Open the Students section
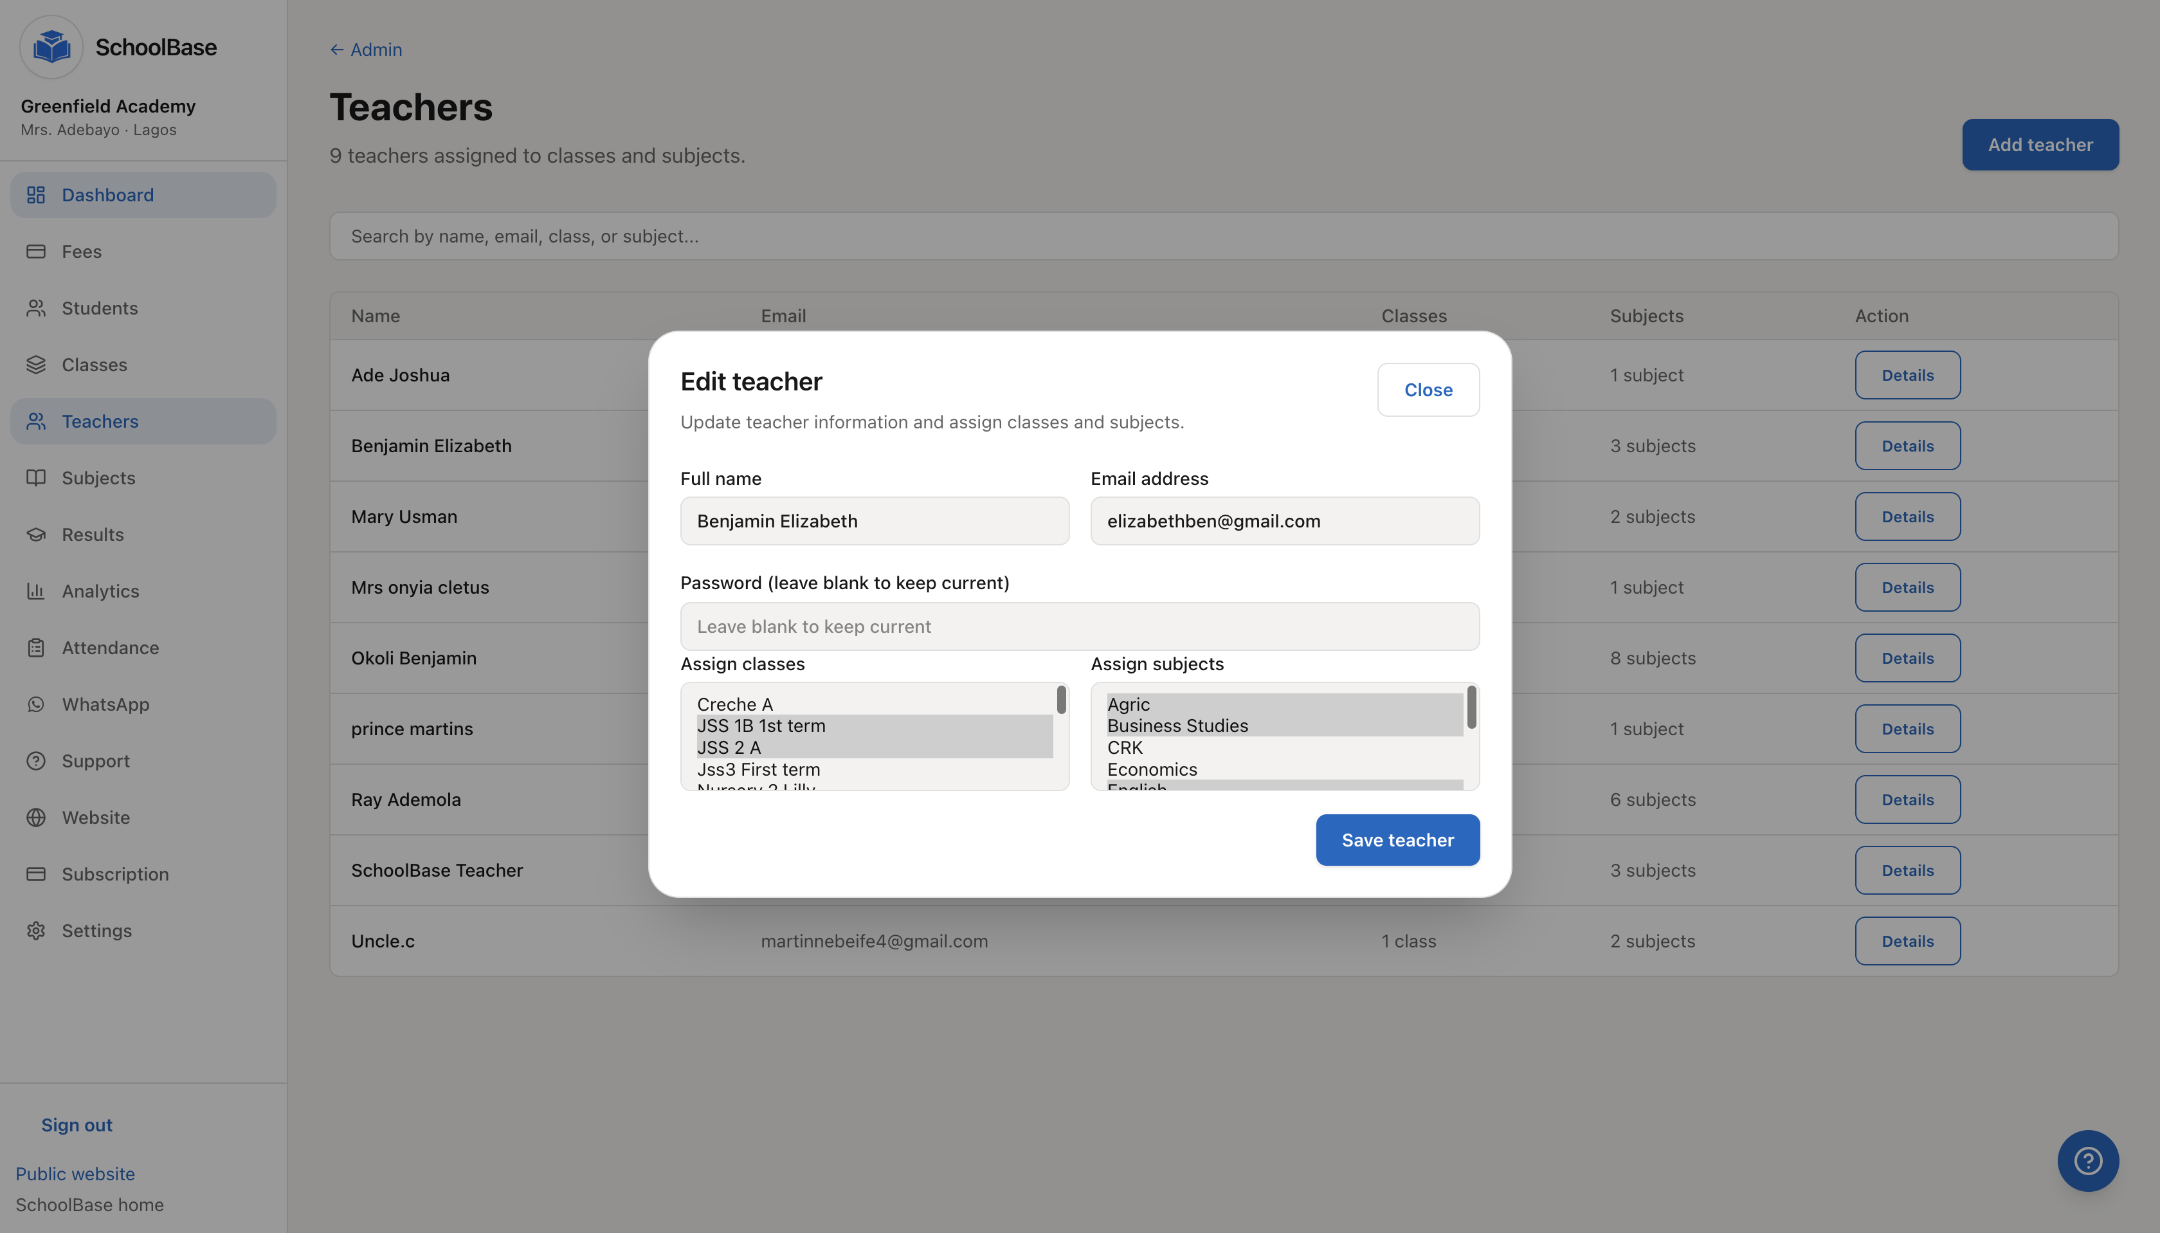 coord(143,308)
